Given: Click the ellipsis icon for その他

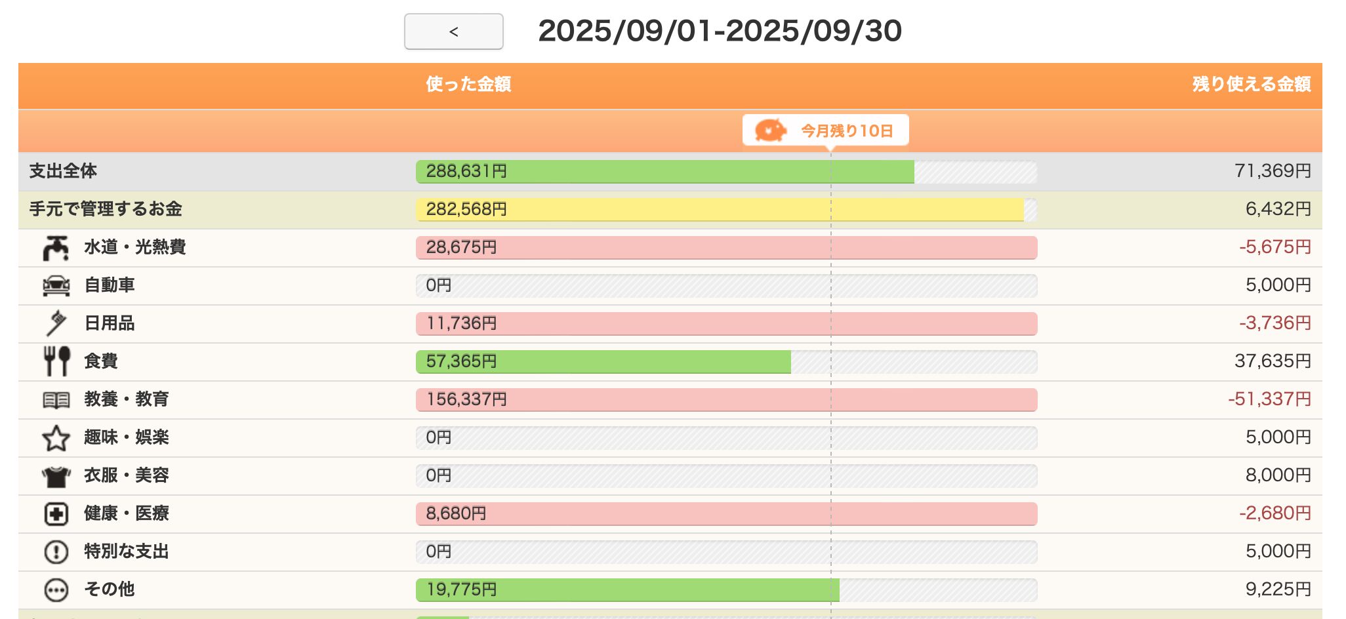Looking at the screenshot, I should tap(56, 590).
